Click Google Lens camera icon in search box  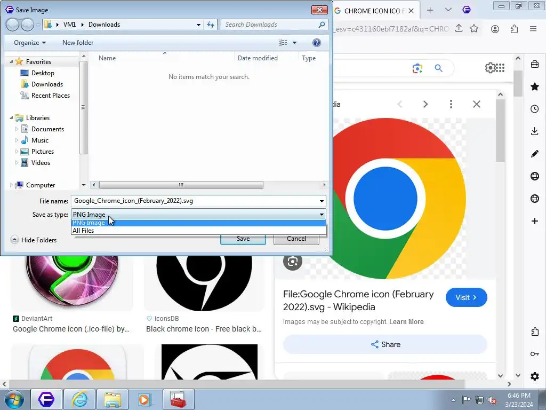point(417,68)
